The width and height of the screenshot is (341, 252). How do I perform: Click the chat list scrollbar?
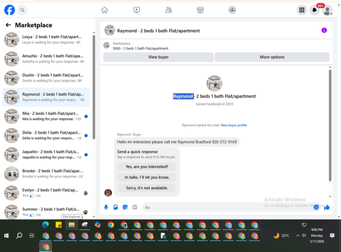[93, 86]
